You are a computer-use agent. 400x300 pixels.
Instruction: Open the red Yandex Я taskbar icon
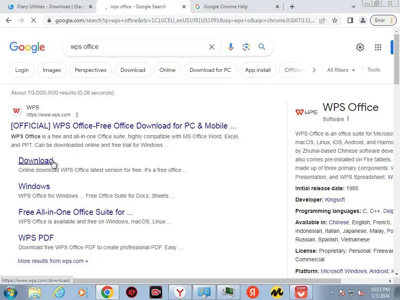(253, 292)
